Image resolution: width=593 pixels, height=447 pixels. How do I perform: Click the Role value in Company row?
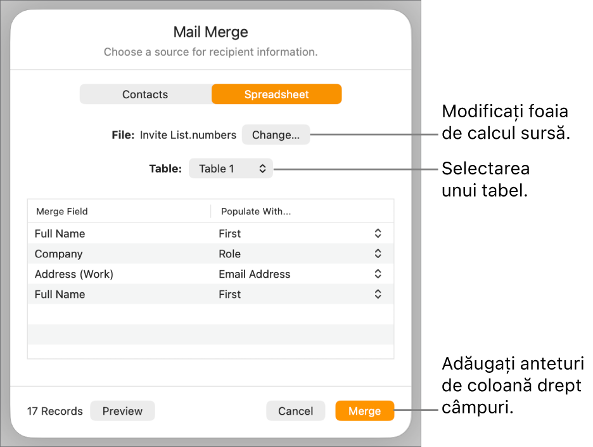[x=230, y=254]
